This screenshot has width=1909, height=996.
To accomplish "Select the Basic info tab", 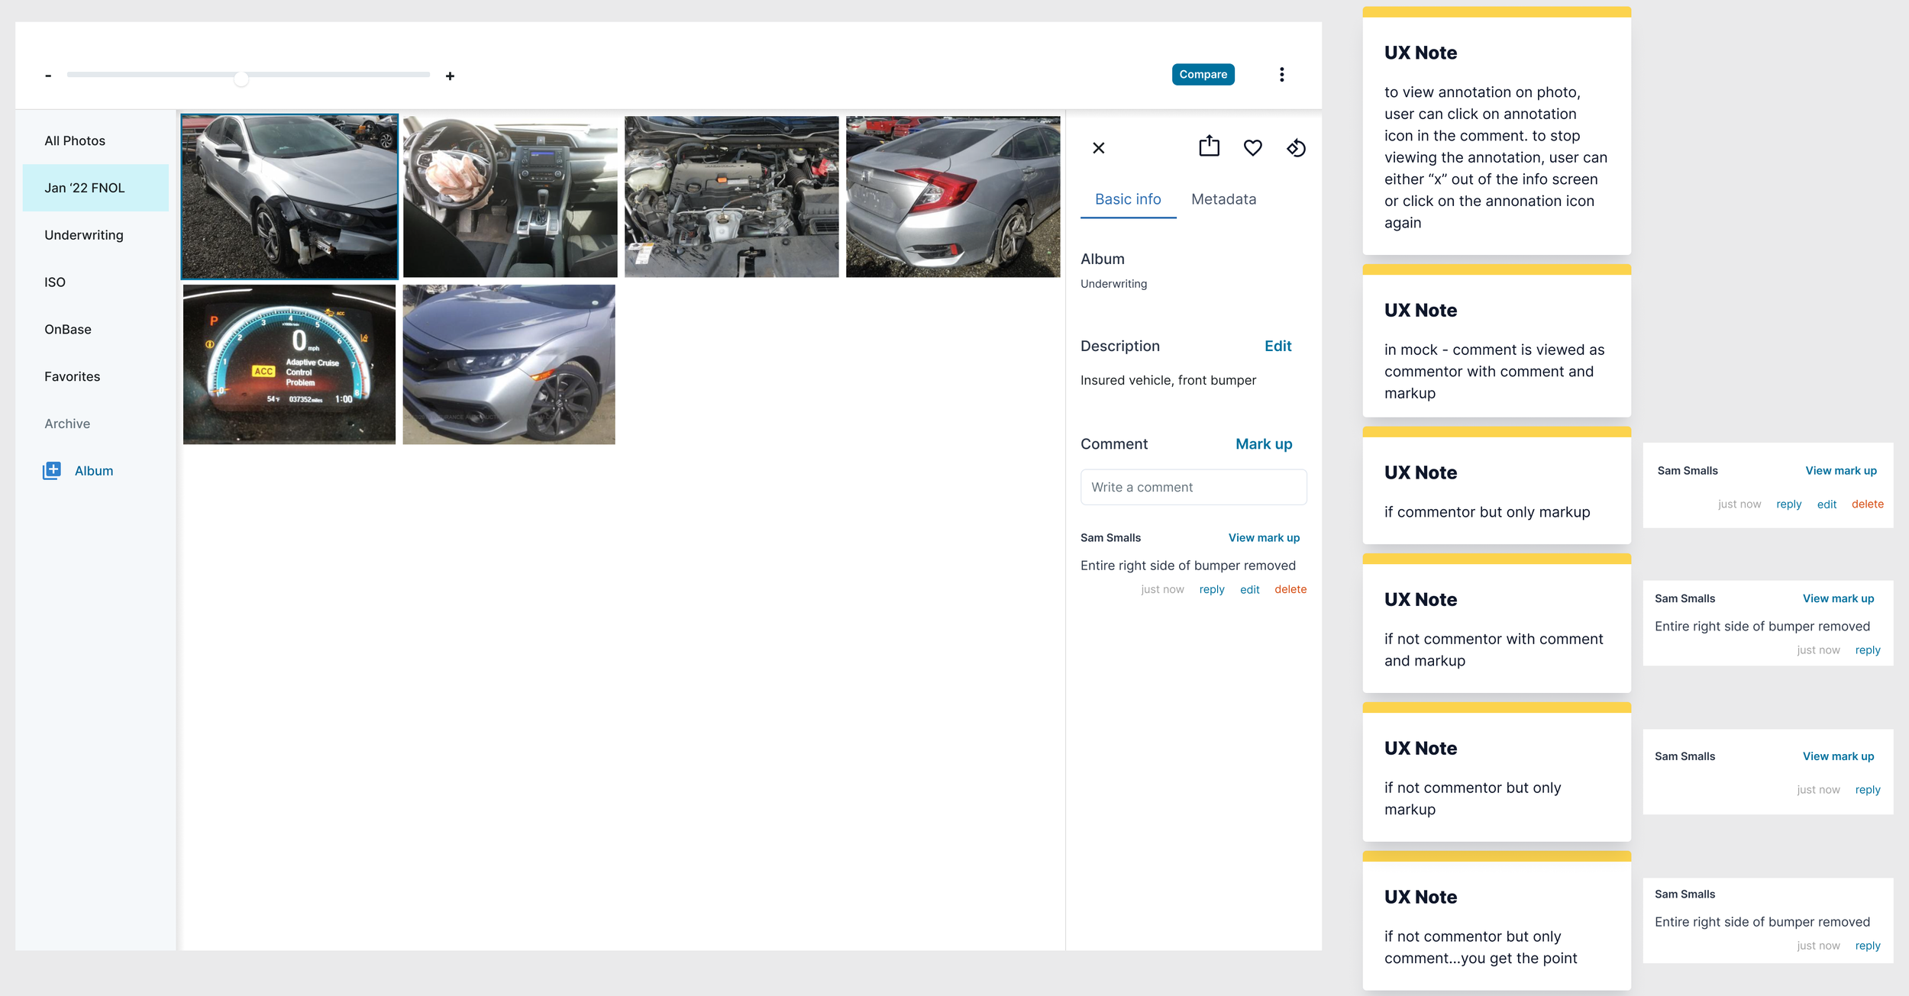I will pyautogui.click(x=1127, y=199).
